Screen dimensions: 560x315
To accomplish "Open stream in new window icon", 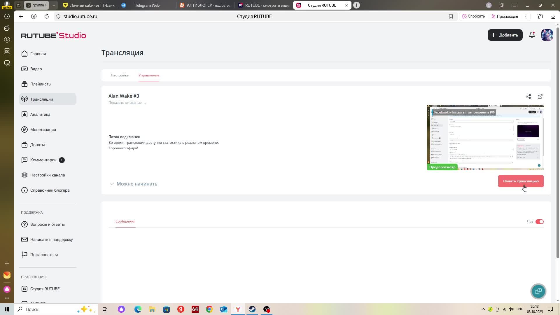I will (x=540, y=97).
